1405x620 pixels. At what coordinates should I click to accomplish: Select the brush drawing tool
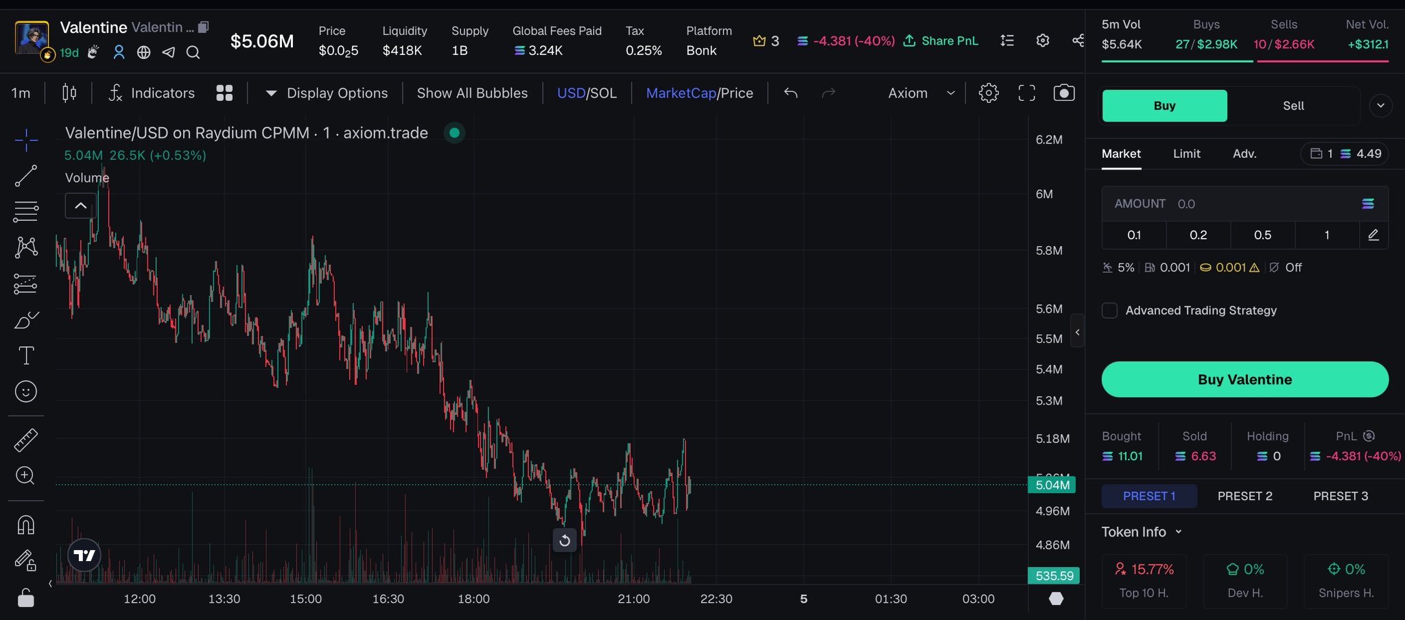[26, 320]
